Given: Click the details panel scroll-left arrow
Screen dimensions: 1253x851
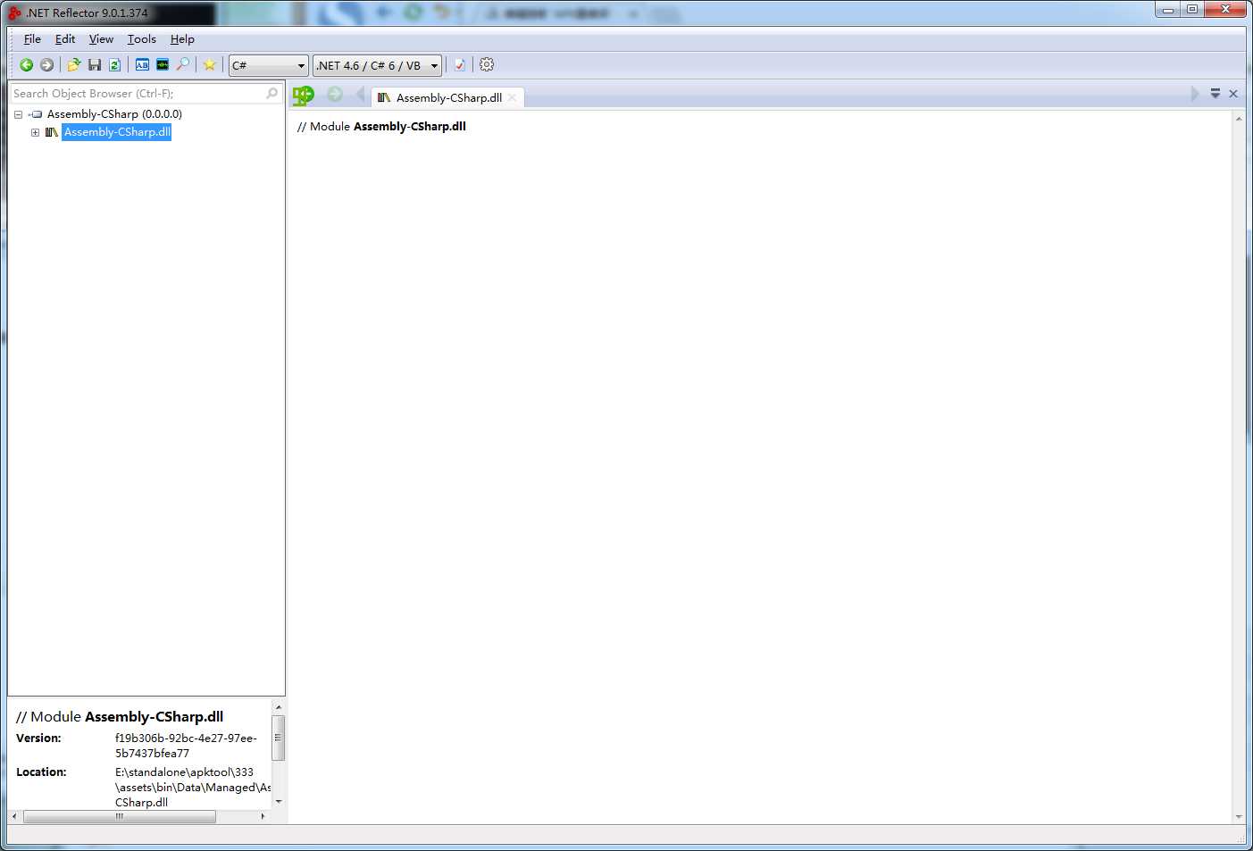Looking at the screenshot, I should pyautogui.click(x=14, y=816).
